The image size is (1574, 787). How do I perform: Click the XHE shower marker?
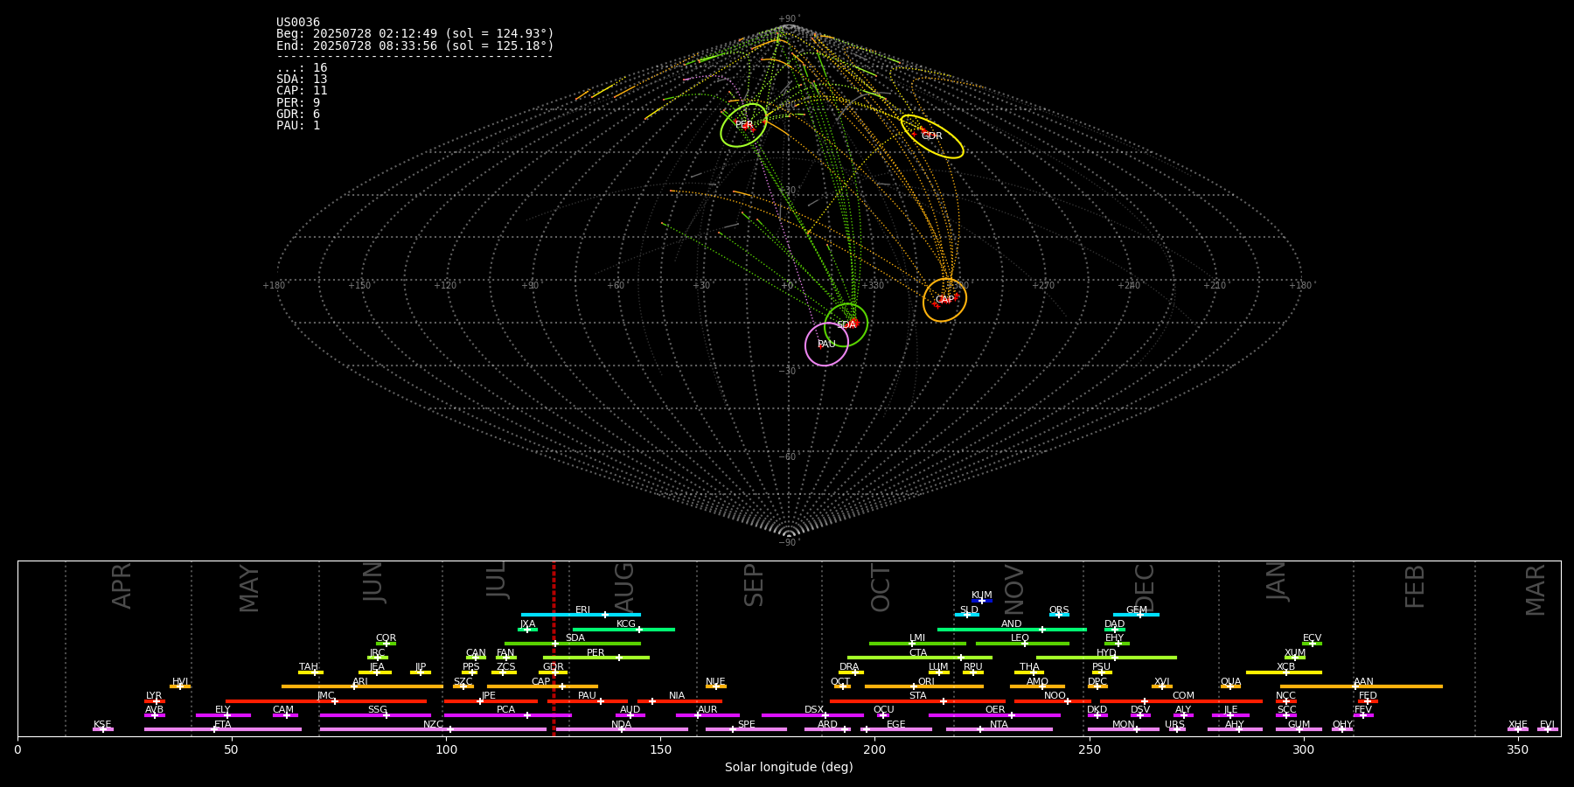(1518, 729)
